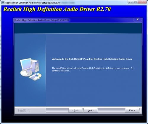Close the inner setup dialog
This screenshot has height=124, width=148.
[138, 19]
